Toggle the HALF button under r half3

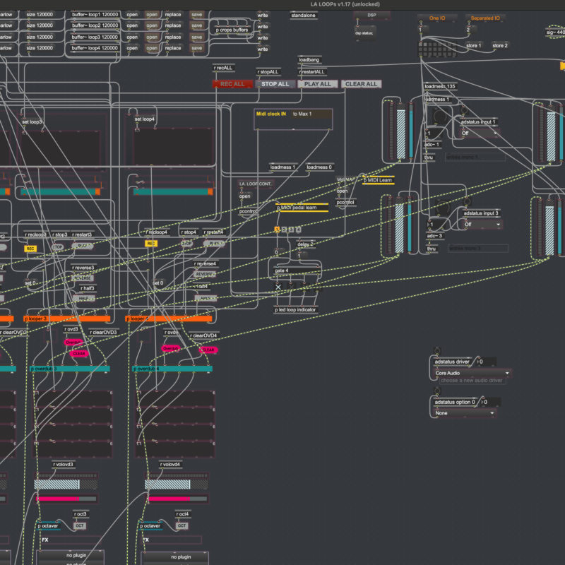coord(85,298)
